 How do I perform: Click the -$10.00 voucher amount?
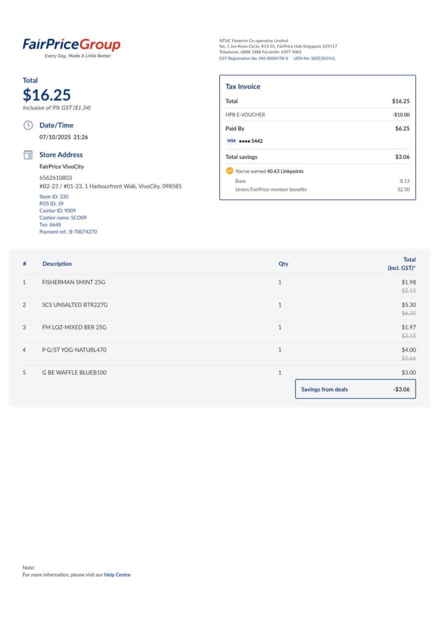401,114
